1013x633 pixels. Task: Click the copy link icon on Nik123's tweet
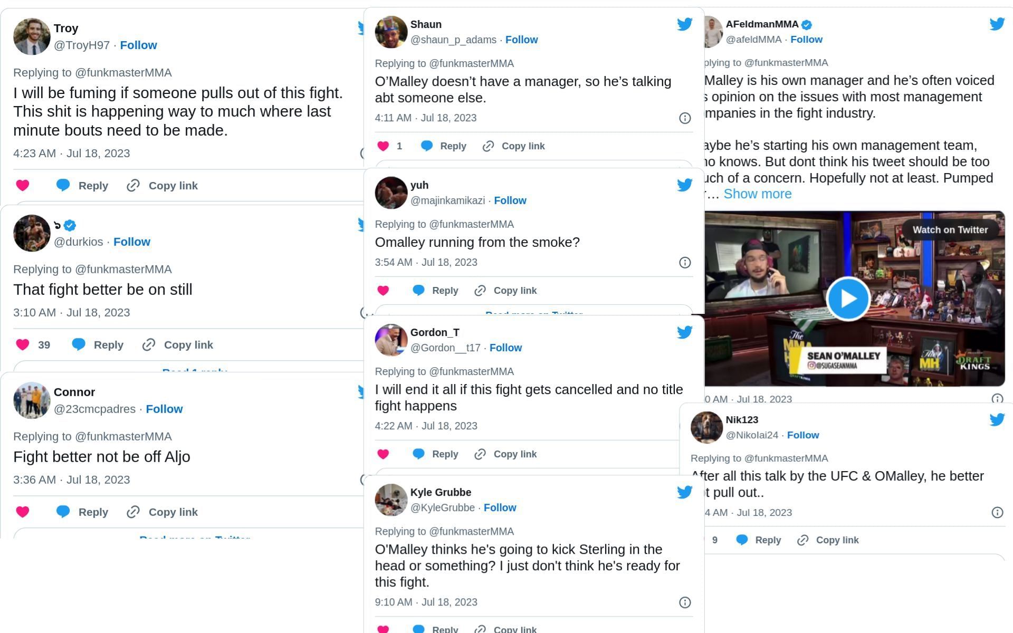pos(803,540)
